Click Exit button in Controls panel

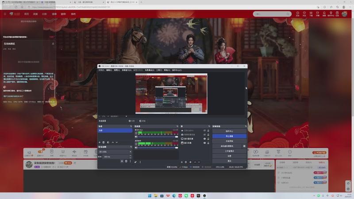(x=229, y=161)
